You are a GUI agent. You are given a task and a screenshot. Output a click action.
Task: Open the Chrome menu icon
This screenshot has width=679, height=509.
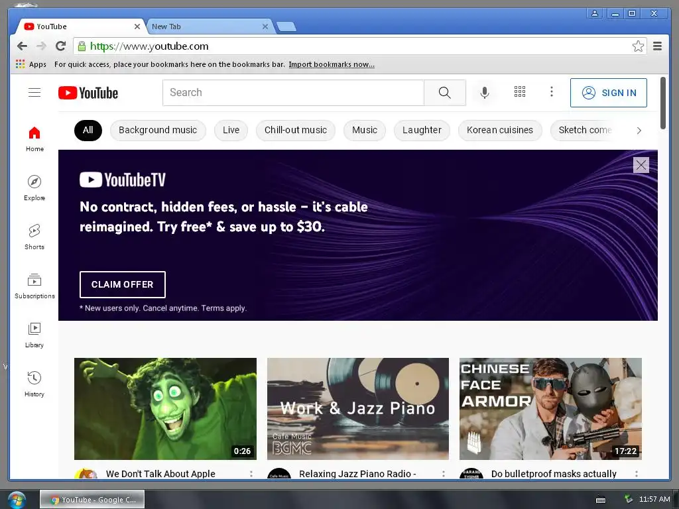tap(657, 46)
